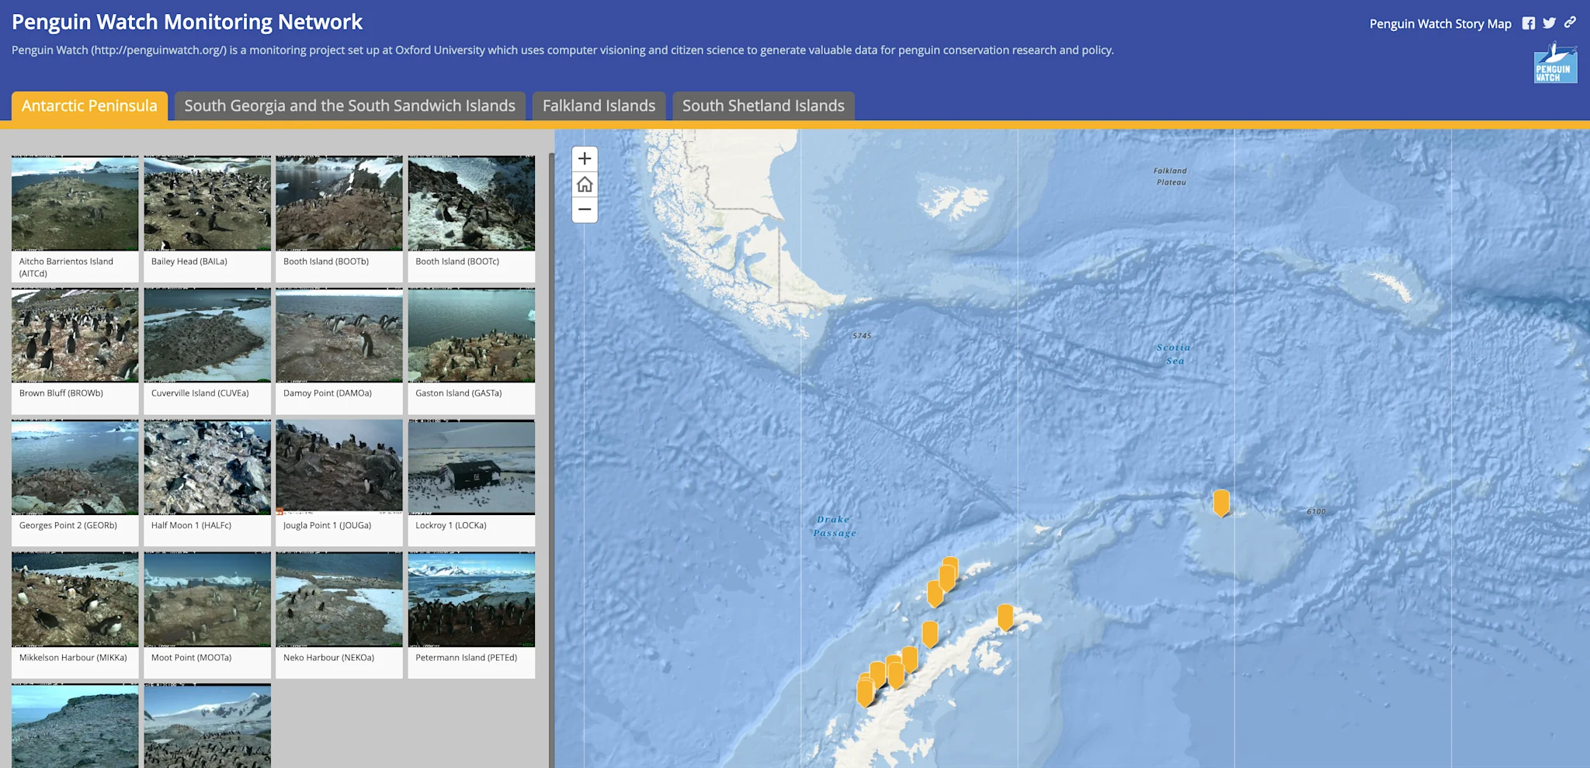Image resolution: width=1590 pixels, height=768 pixels.
Task: Open the Petermann Island (PETEd) camera view
Action: coord(470,599)
